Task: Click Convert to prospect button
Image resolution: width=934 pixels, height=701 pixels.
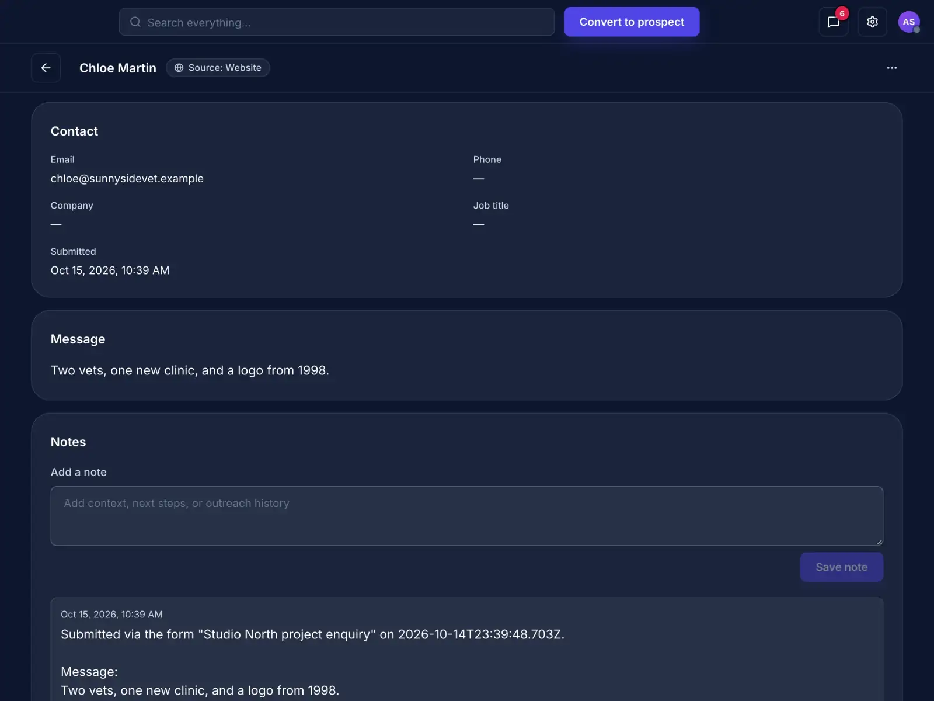Action: point(632,22)
